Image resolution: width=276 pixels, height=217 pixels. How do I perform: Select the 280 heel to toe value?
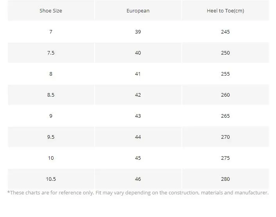pos(226,179)
